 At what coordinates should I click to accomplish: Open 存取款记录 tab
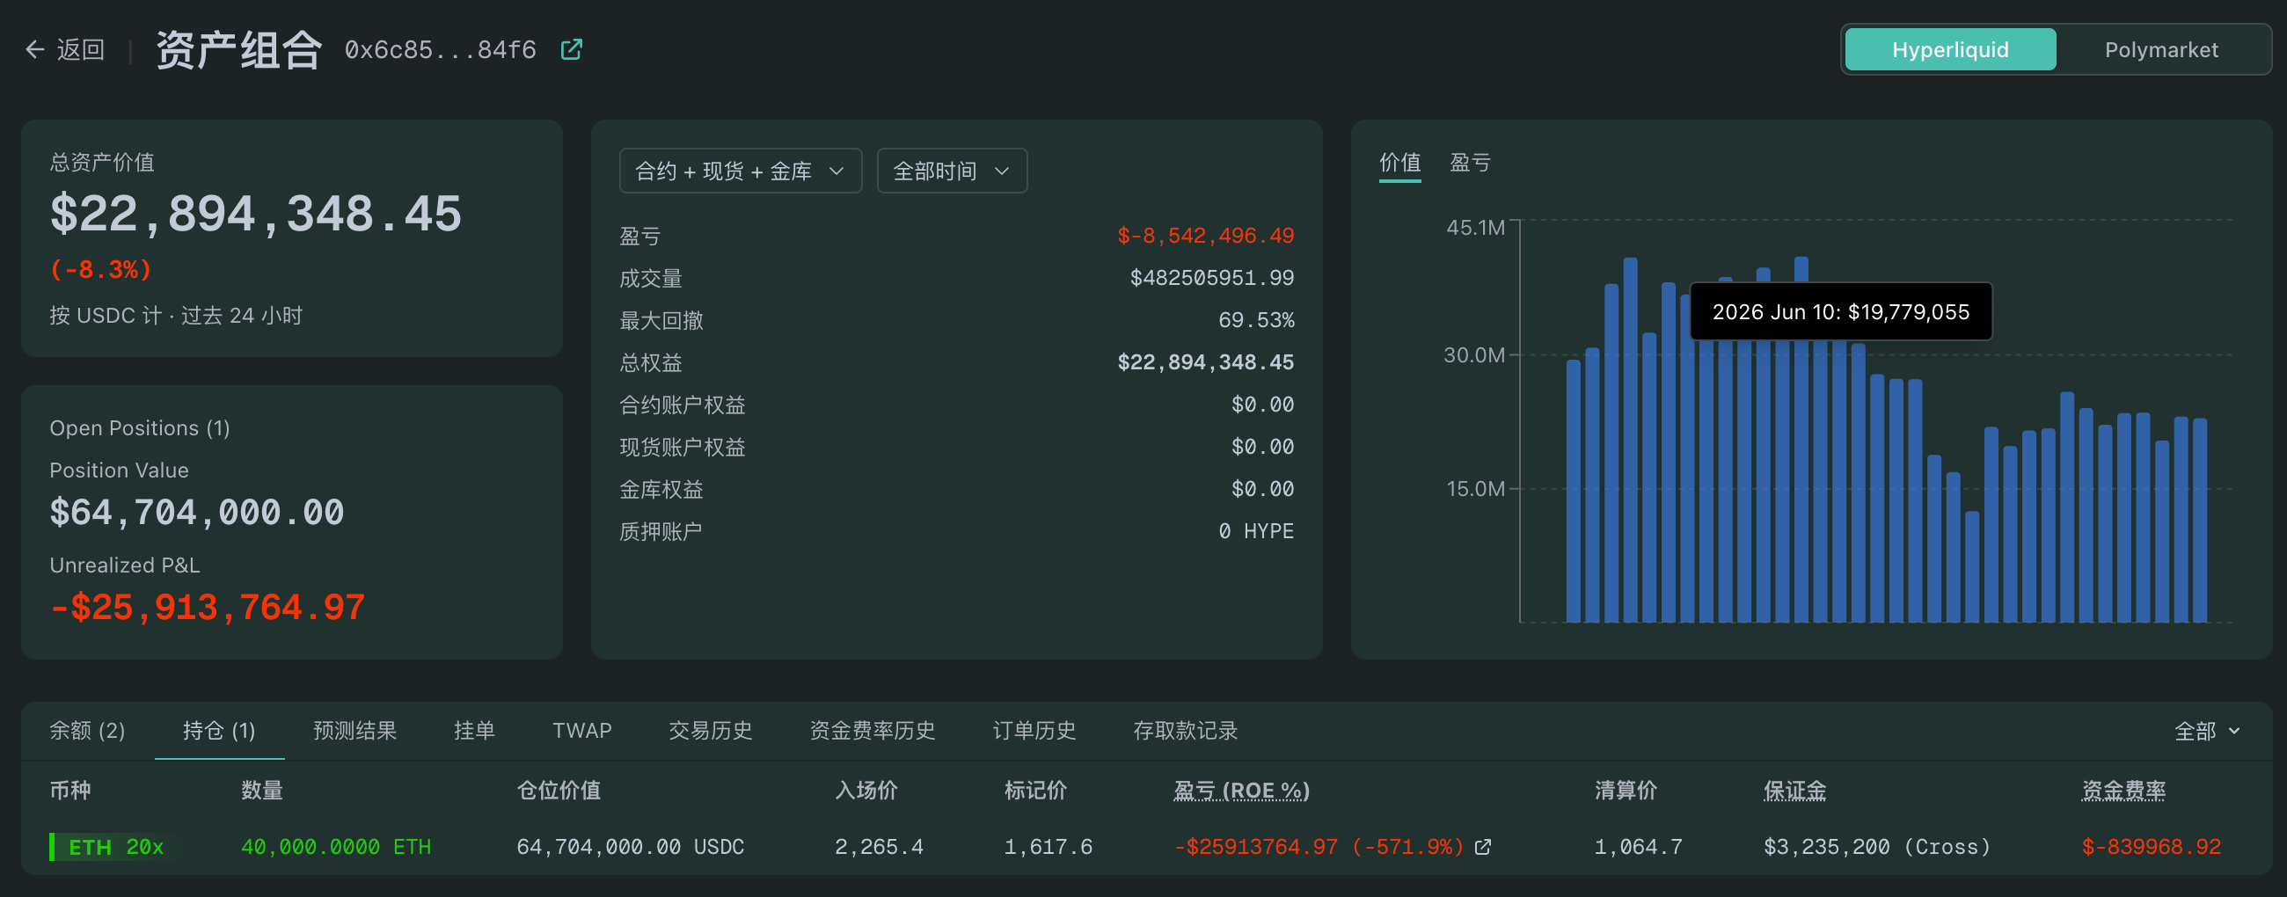click(x=1185, y=731)
